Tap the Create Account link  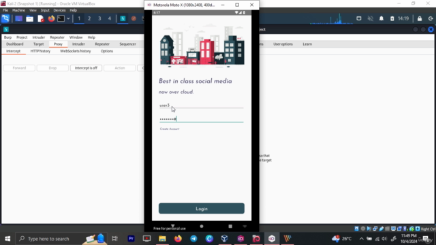(x=170, y=129)
